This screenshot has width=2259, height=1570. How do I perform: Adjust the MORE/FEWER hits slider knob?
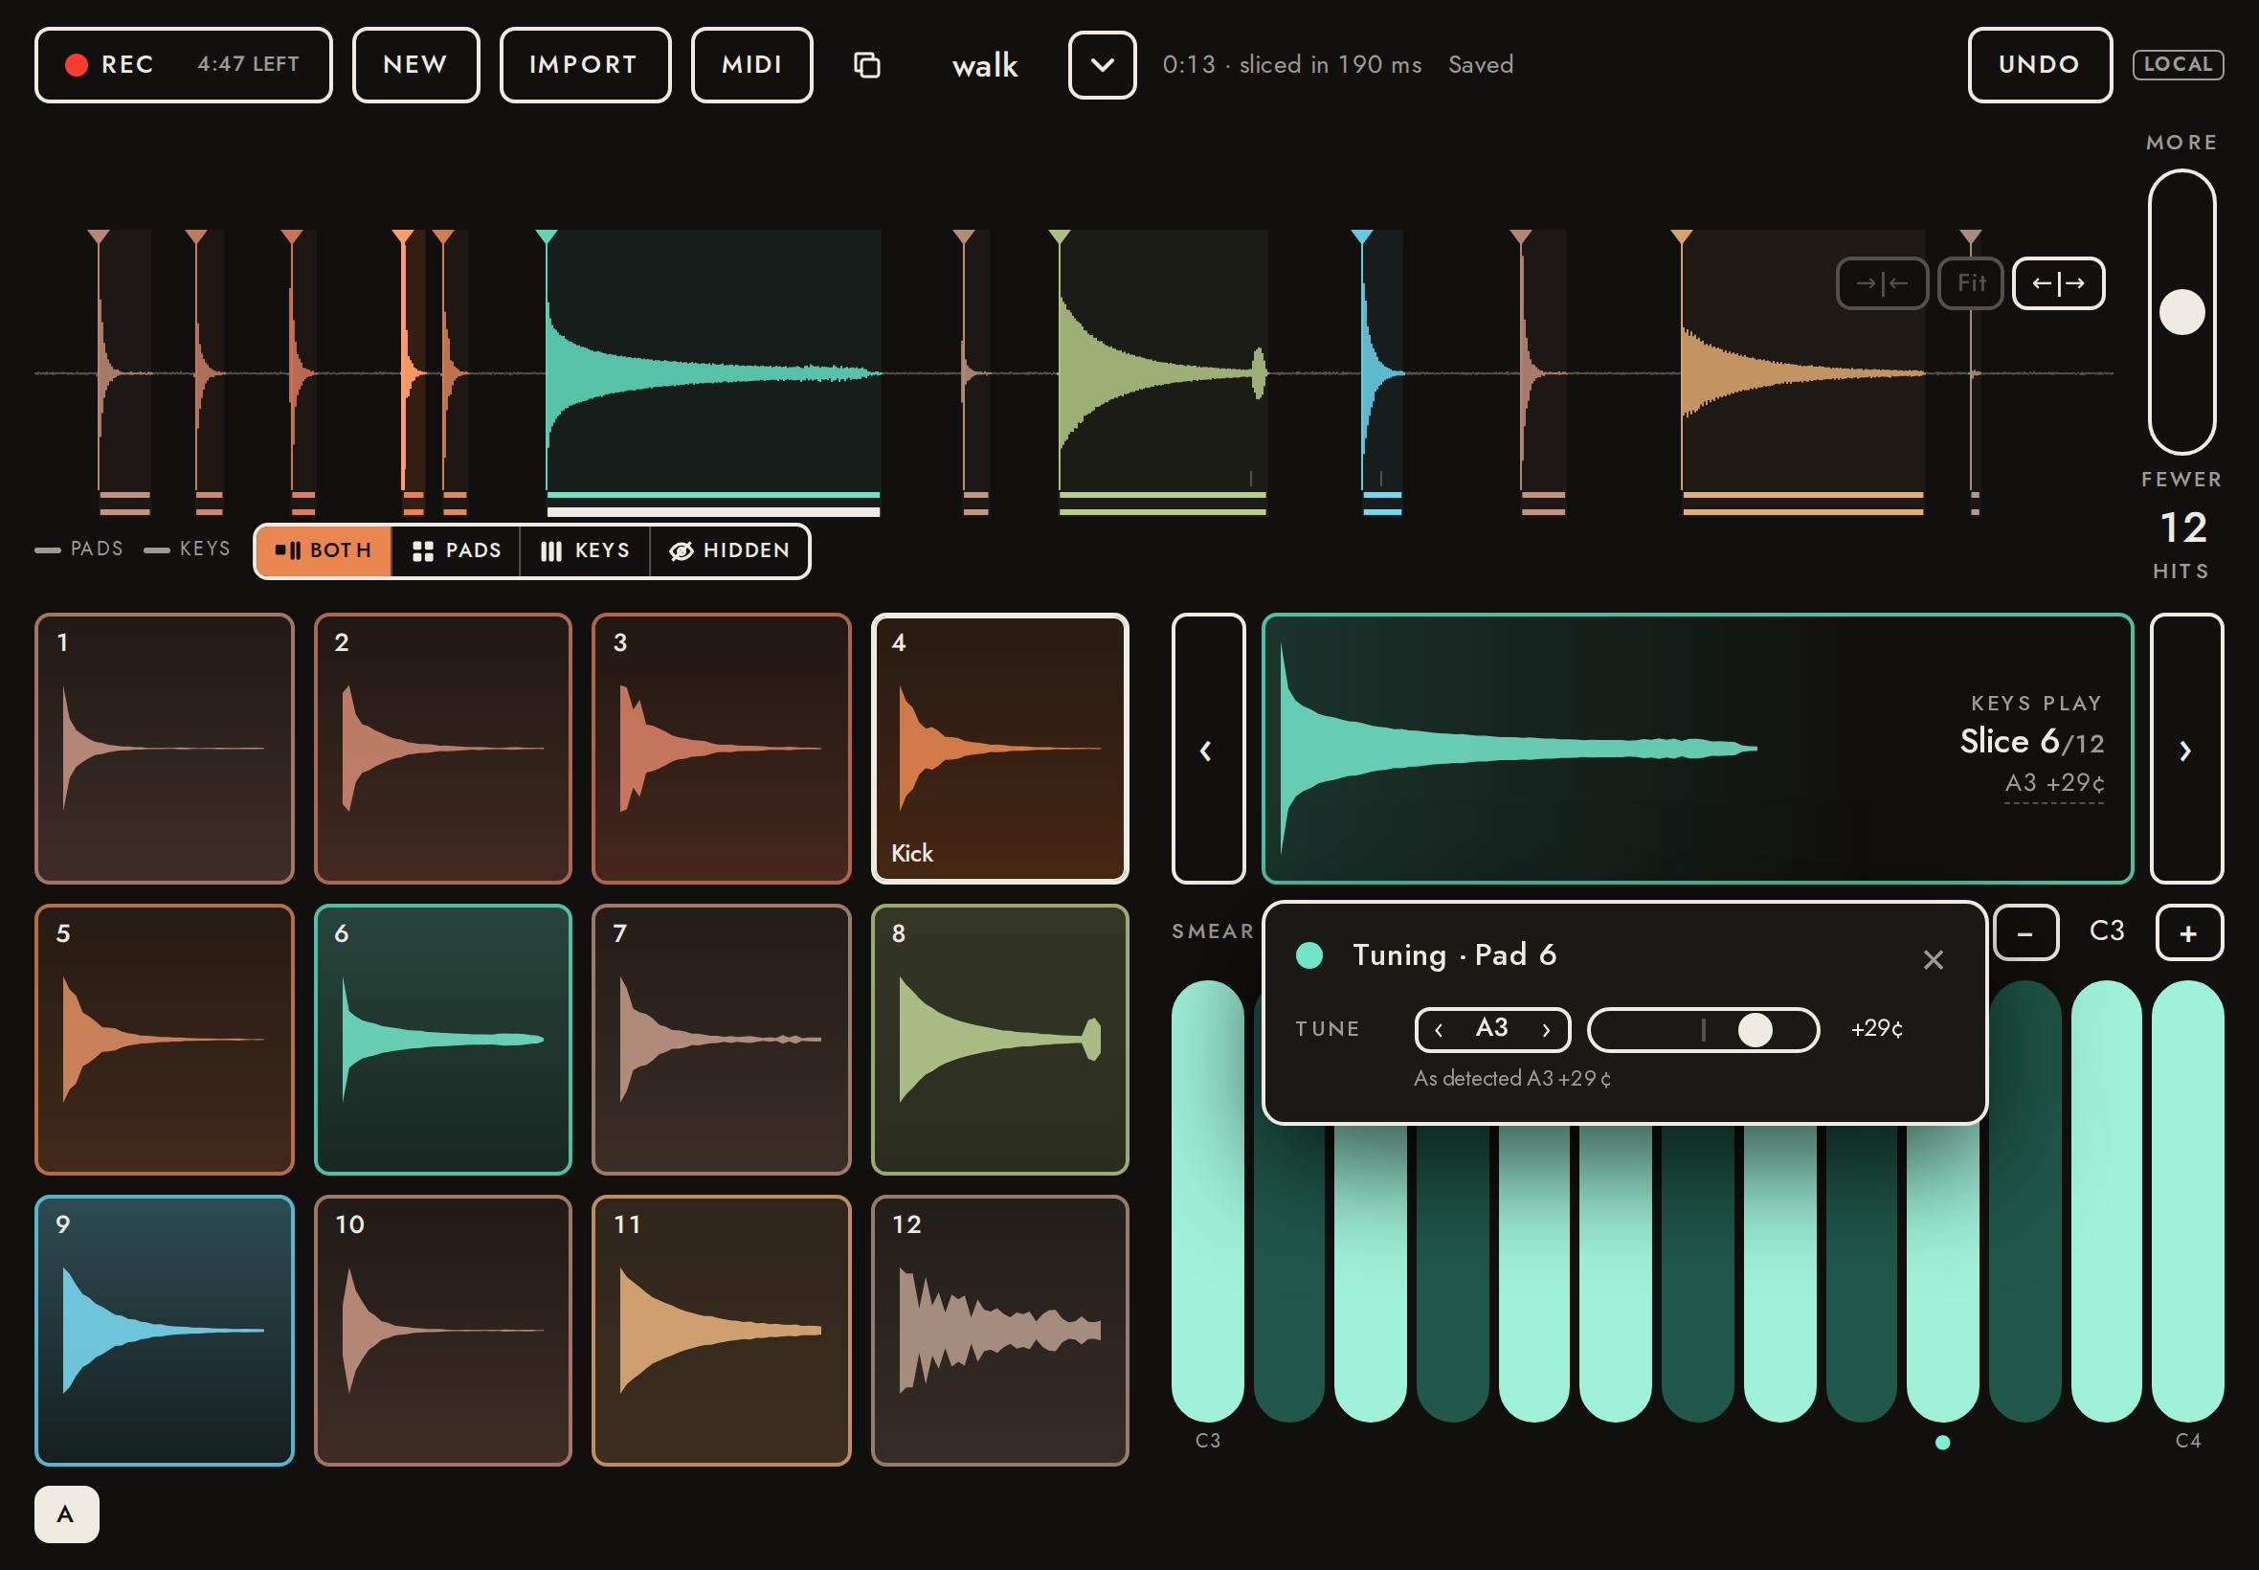click(x=2181, y=313)
